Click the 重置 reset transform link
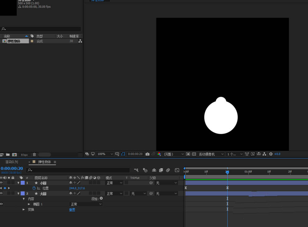Viewport: 308px width, 227px height. 72,210
